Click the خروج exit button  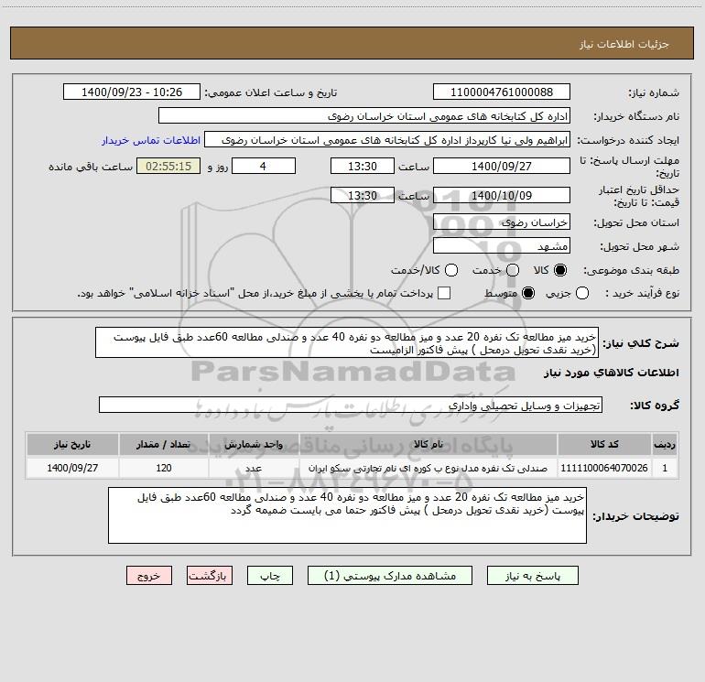(149, 576)
